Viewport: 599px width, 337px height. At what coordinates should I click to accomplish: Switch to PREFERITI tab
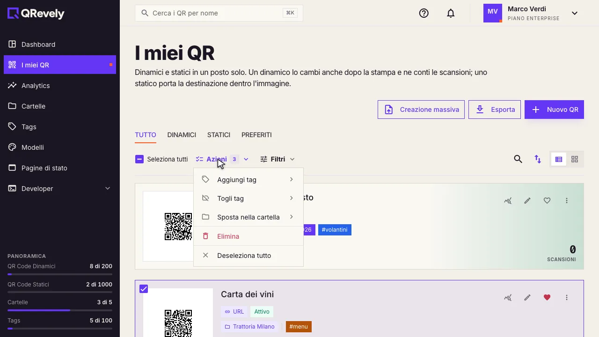[x=256, y=135]
